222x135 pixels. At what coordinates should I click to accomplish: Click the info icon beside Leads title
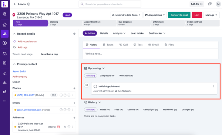(28, 4)
